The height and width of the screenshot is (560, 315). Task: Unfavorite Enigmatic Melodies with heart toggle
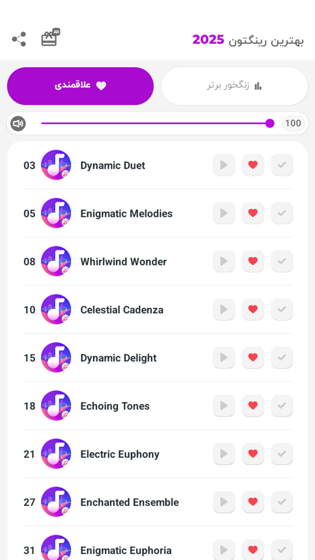(253, 213)
